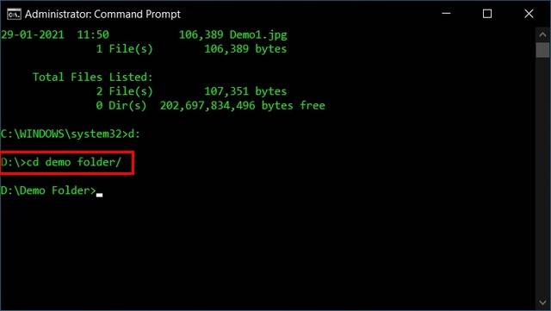Image resolution: width=551 pixels, height=311 pixels.
Task: Close the Administrator Command Prompt window
Action: click(529, 14)
